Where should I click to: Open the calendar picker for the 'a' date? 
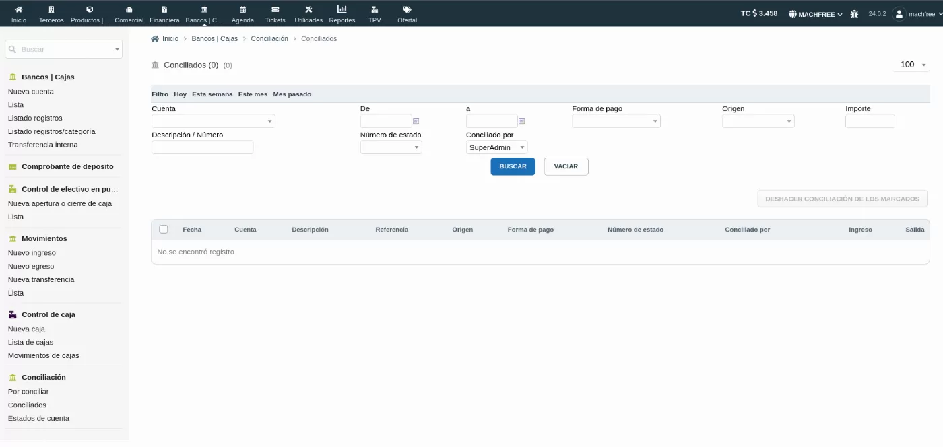tap(522, 121)
